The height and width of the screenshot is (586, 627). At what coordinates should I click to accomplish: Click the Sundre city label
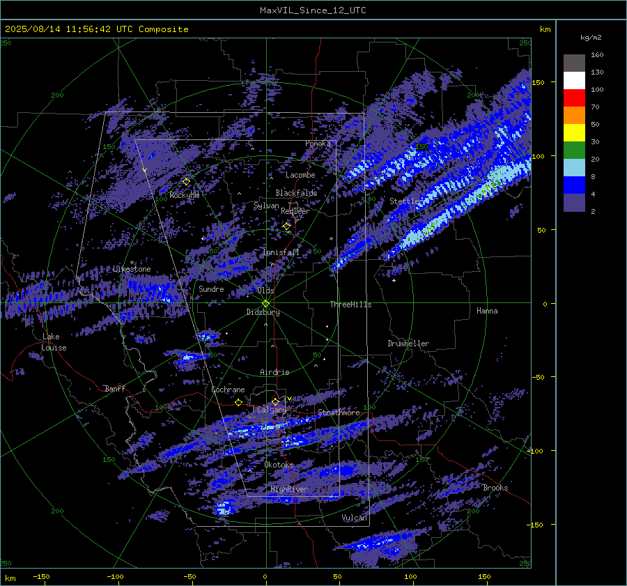211,289
